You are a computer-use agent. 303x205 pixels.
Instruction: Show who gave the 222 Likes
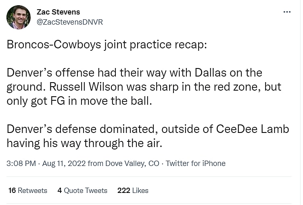pos(133,191)
